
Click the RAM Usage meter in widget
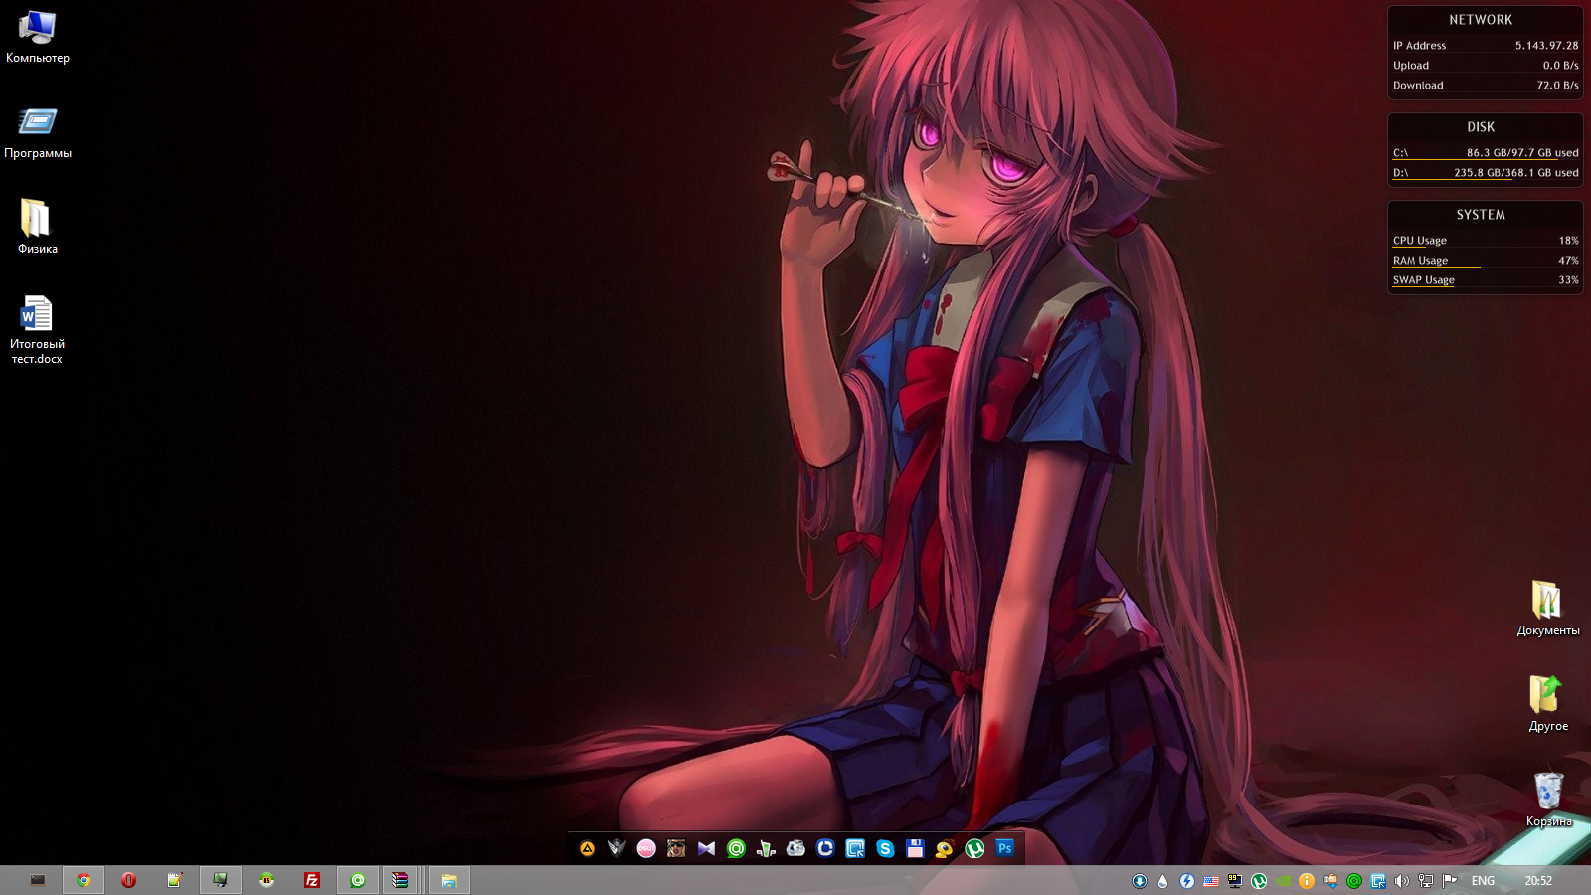pos(1485,261)
